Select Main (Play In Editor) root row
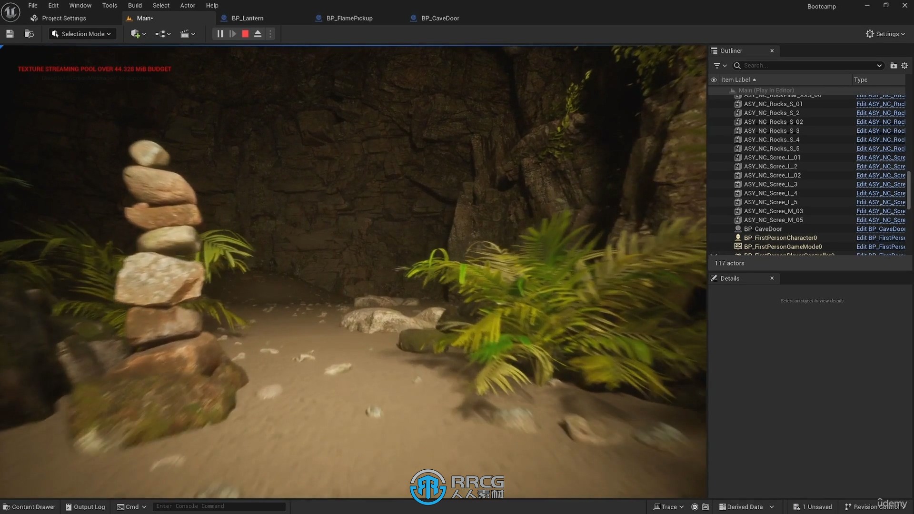Screen dimensions: 914x514 coord(808,90)
